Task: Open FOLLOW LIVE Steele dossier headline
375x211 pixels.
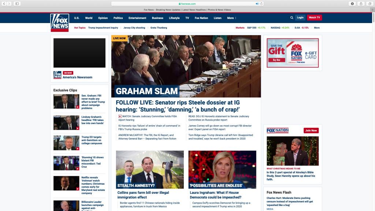Action: (x=178, y=106)
